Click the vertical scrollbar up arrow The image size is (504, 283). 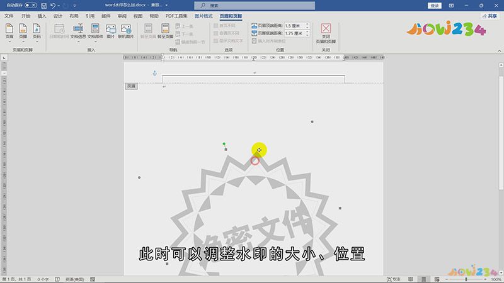[501, 65]
